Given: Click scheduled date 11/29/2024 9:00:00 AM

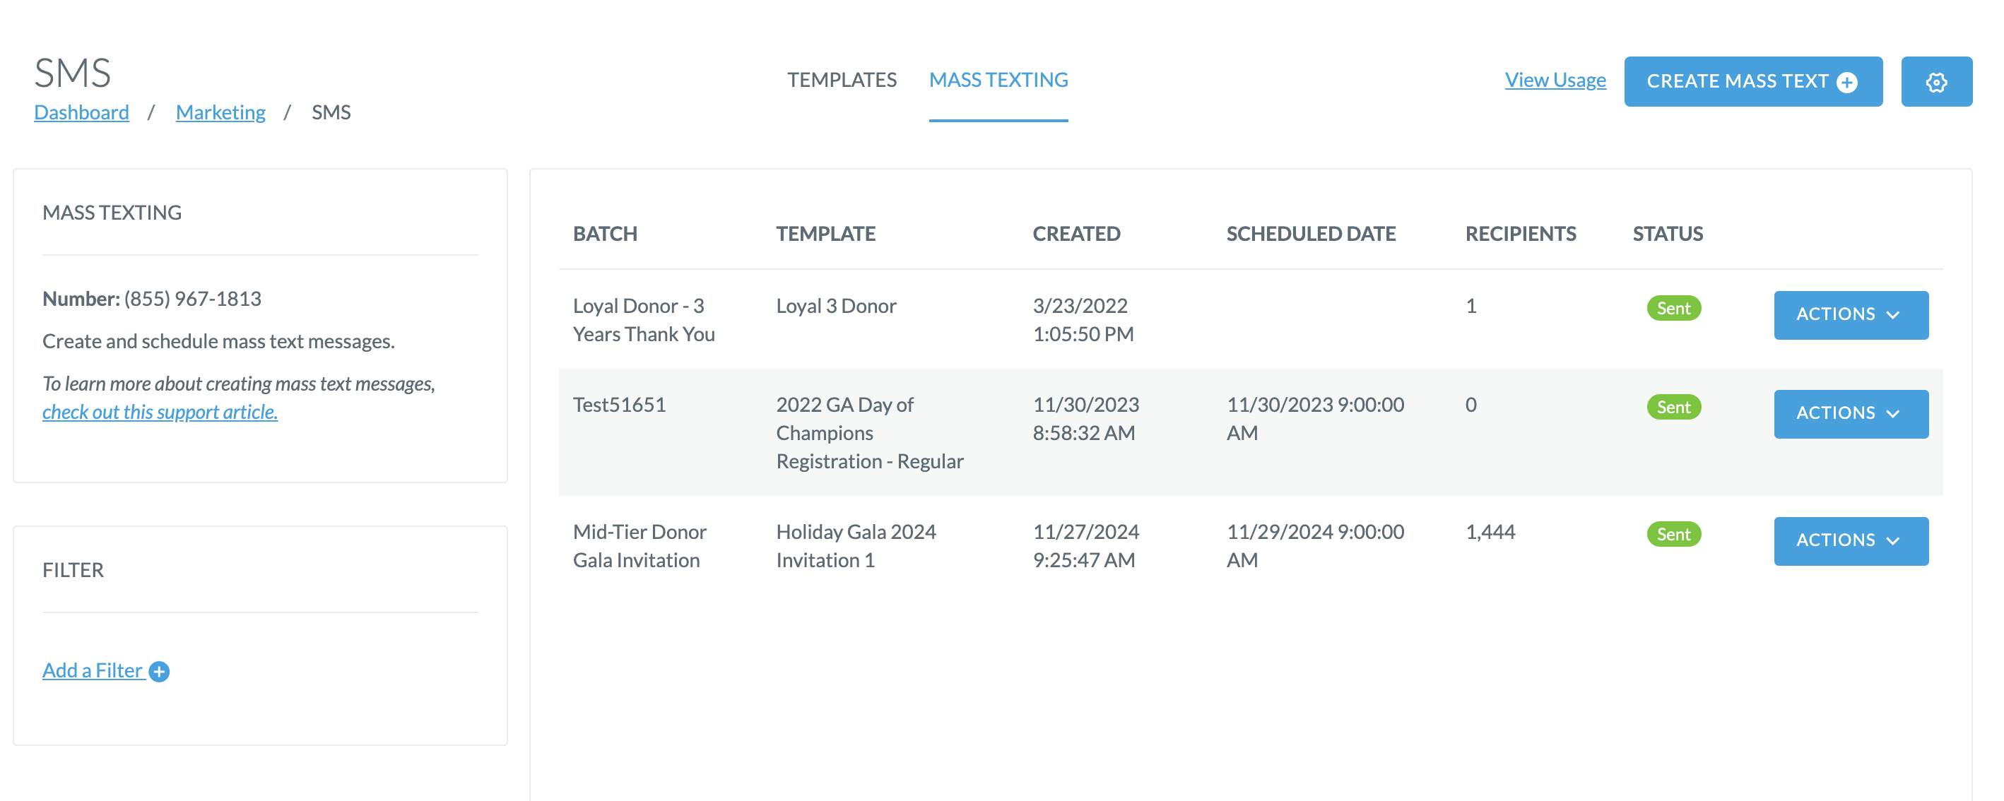Looking at the screenshot, I should coord(1315,546).
